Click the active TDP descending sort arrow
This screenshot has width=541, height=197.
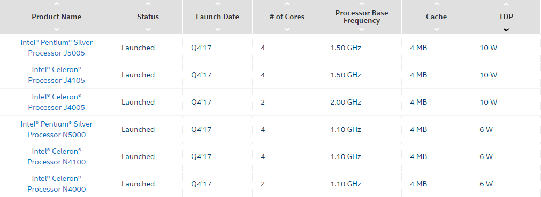point(506,29)
